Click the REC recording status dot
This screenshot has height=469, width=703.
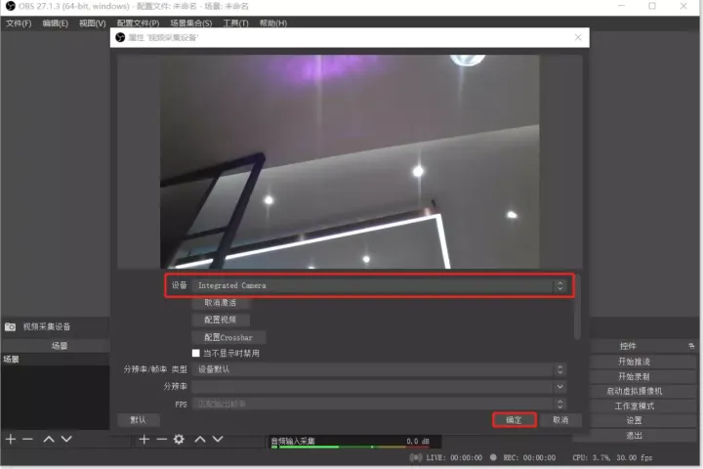click(493, 457)
